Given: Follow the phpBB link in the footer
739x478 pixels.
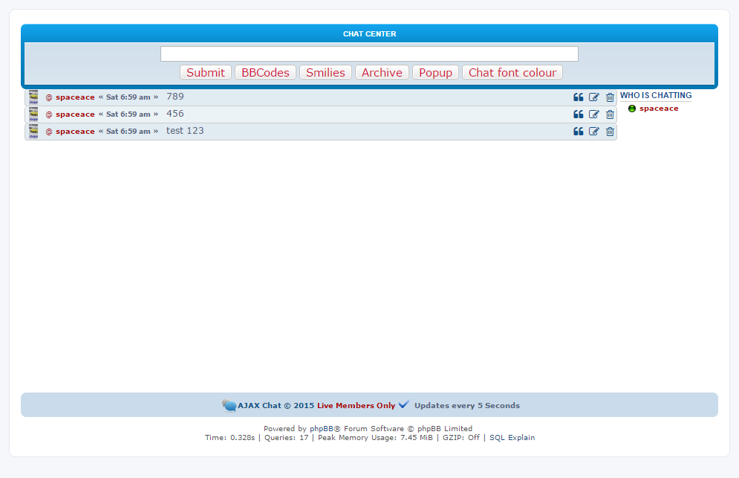Looking at the screenshot, I should point(322,428).
